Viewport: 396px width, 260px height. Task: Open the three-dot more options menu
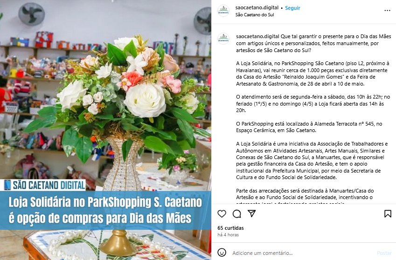[387, 11]
